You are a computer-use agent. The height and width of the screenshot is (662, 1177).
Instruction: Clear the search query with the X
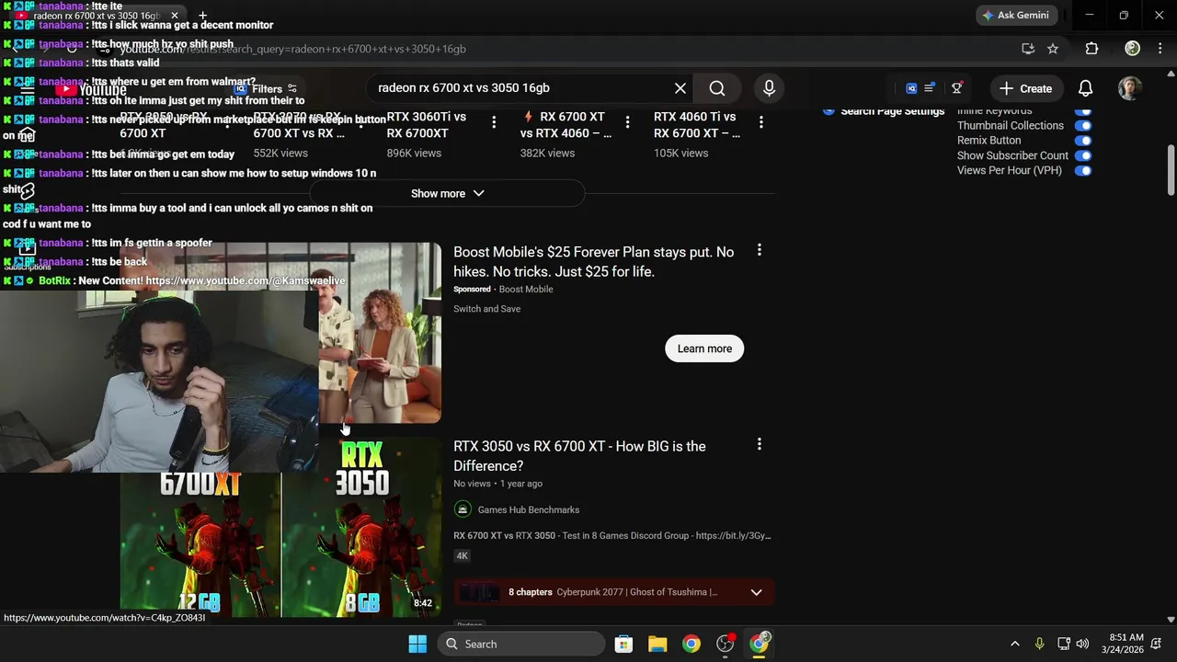point(680,88)
